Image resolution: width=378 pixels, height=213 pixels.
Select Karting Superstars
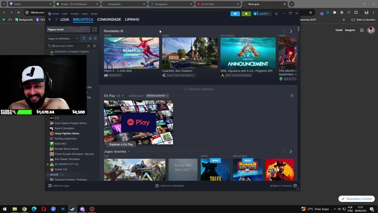pos(66,138)
